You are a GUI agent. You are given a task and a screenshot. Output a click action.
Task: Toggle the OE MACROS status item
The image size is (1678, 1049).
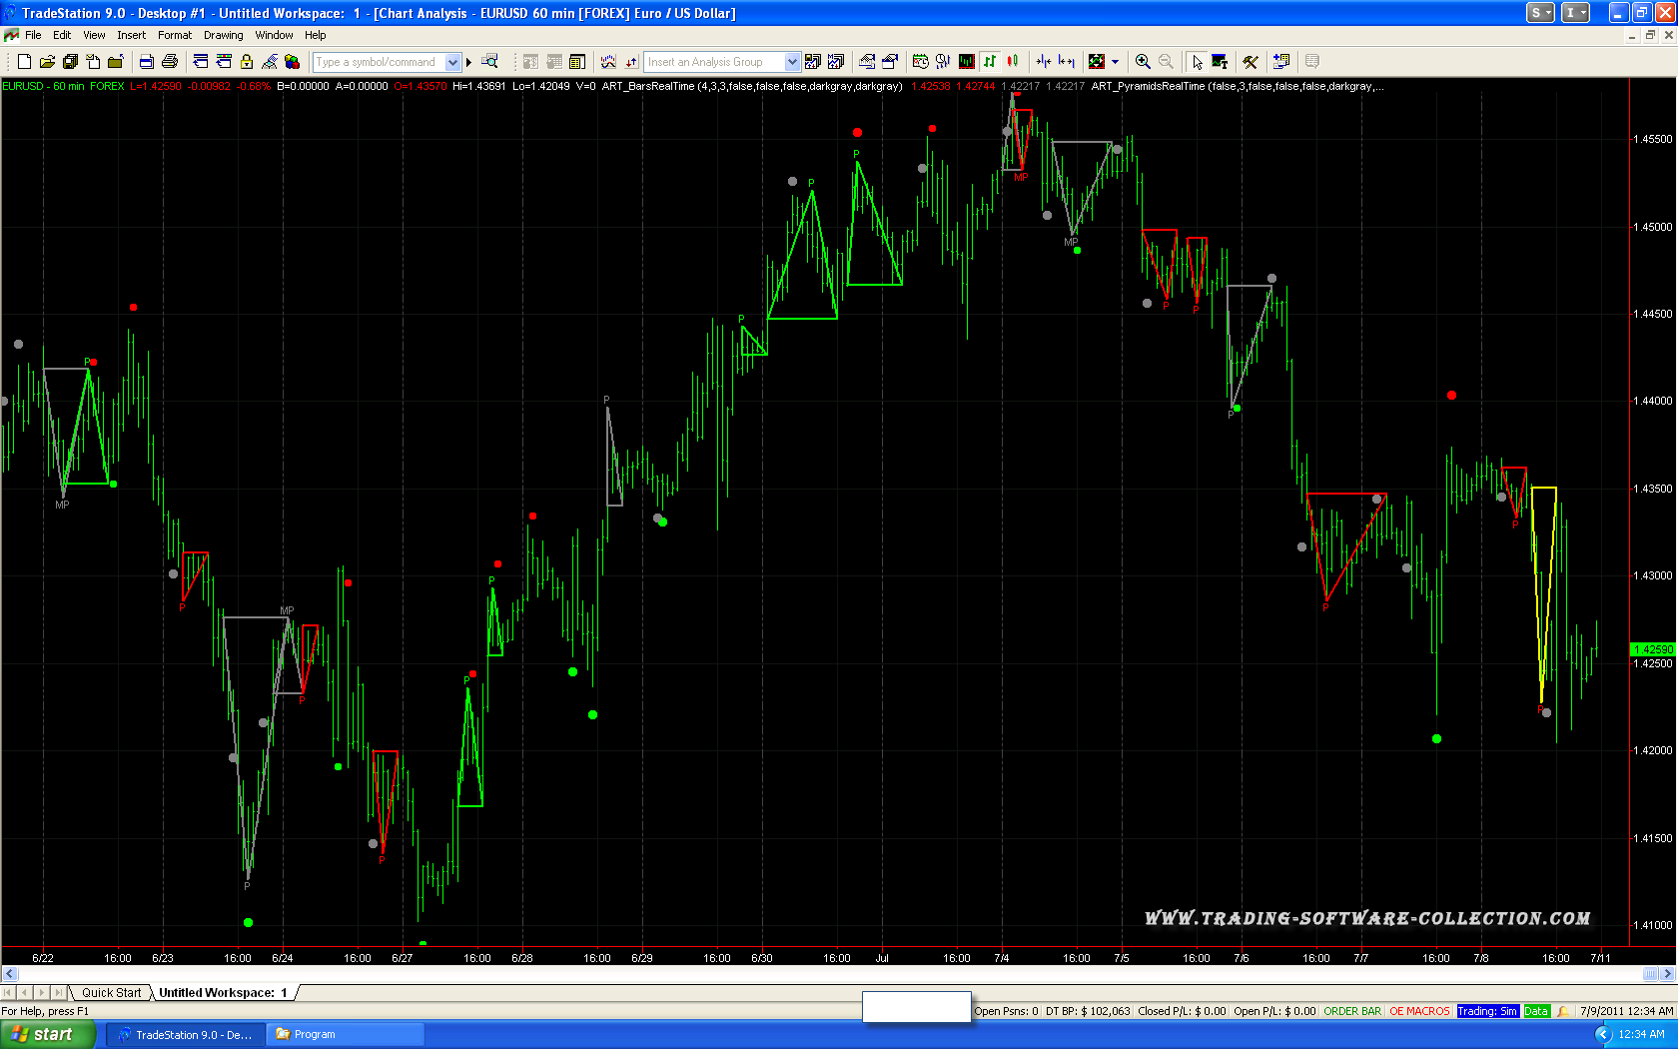click(x=1419, y=1011)
